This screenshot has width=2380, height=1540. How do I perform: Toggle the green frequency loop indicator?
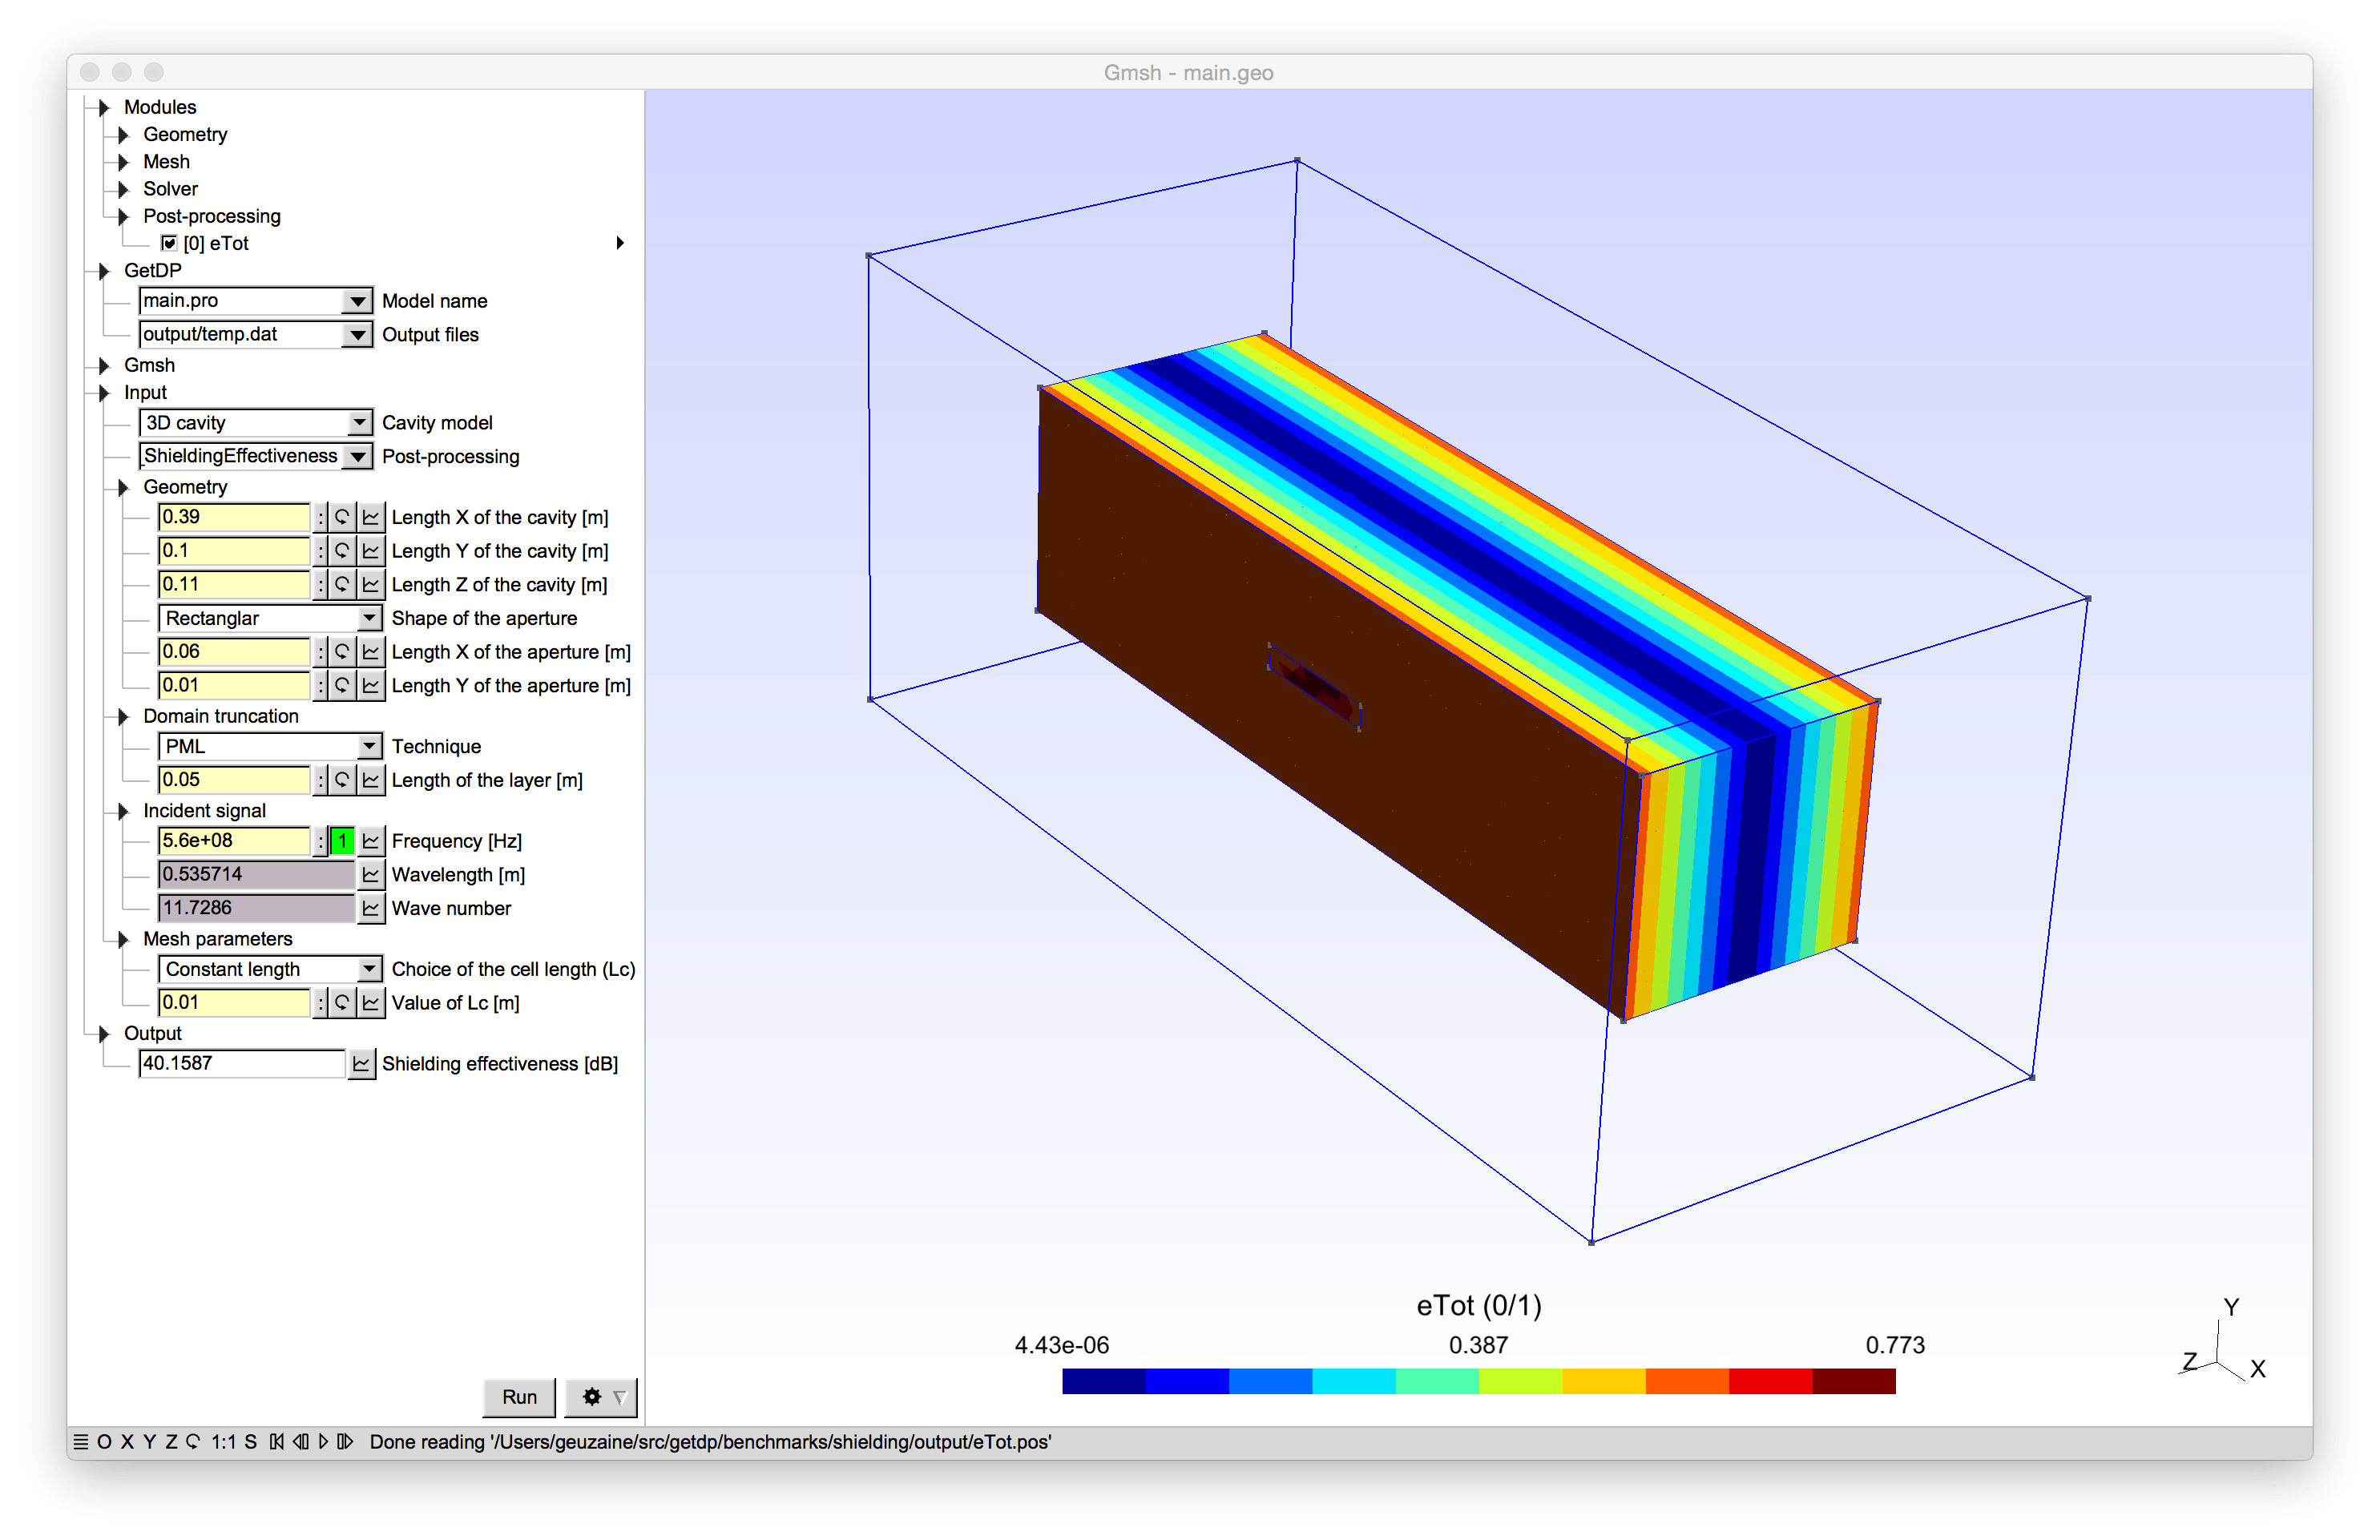(x=342, y=841)
